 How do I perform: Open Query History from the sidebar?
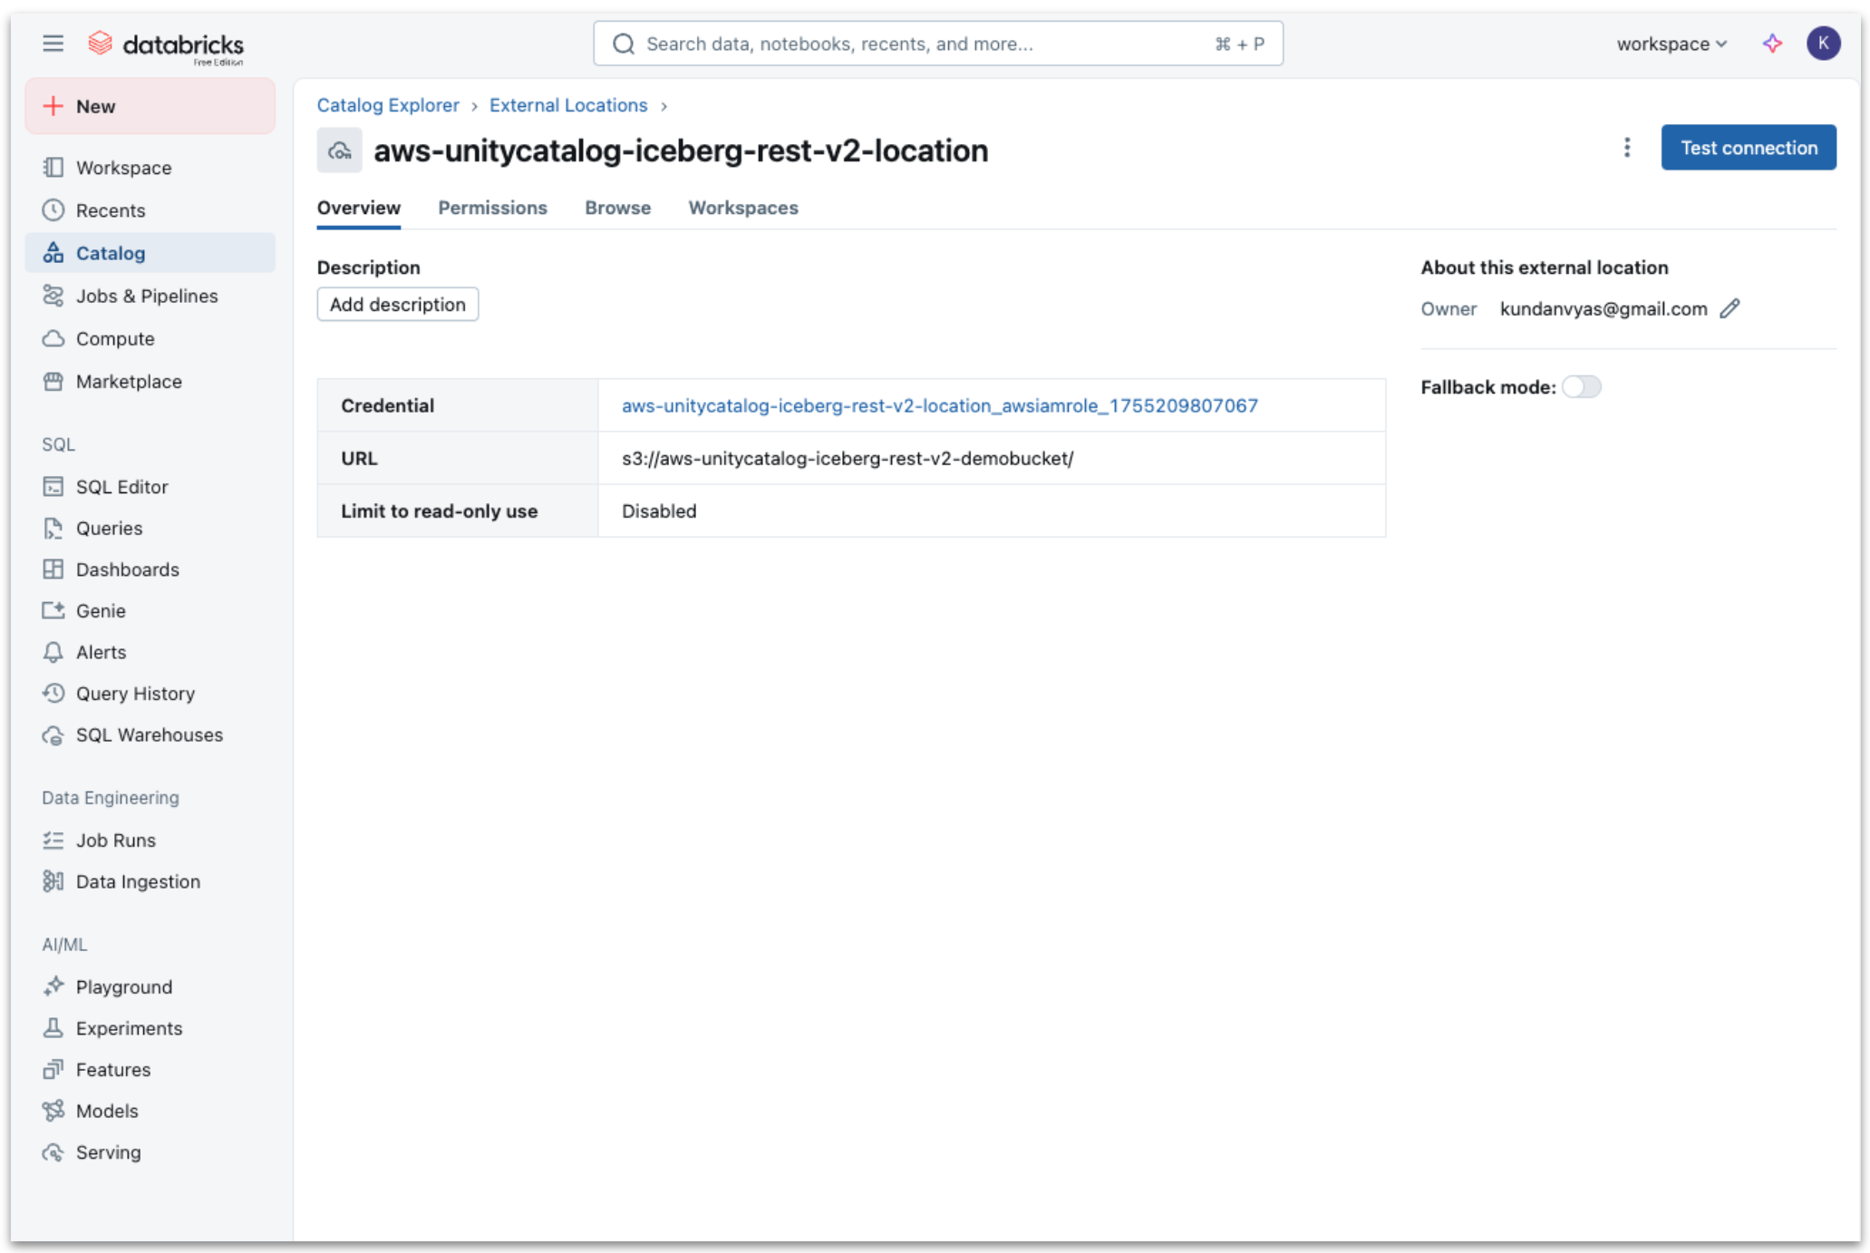pos(136,694)
